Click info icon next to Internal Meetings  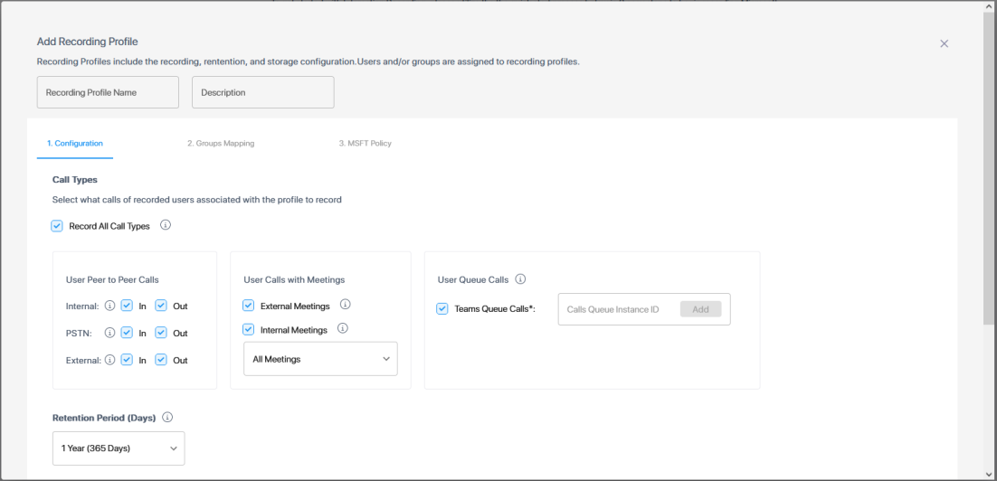click(x=343, y=329)
